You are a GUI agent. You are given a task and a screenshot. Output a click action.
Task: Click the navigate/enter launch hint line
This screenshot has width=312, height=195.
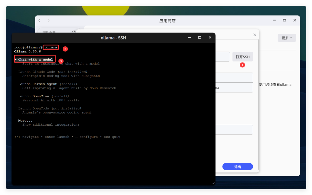point(67,137)
